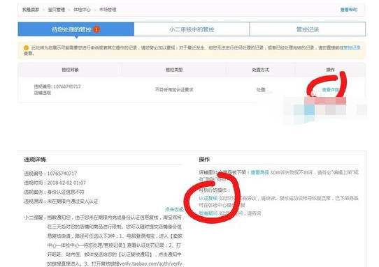The height and width of the screenshot is (267, 379).
Task: Go to 我是卖家 in breadcrumb
Action: 31,10
